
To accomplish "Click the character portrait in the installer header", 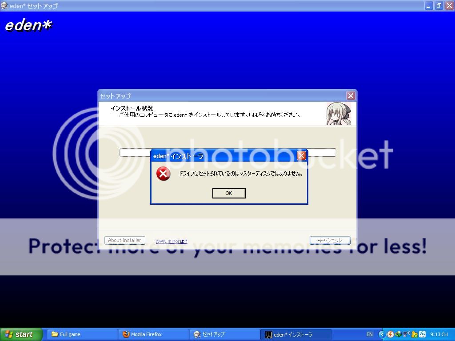I will click(x=339, y=114).
